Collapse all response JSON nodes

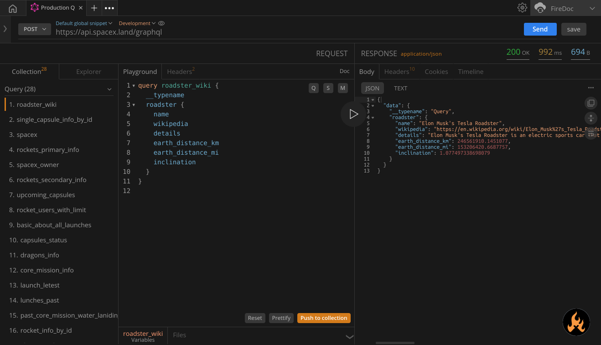[591, 119]
